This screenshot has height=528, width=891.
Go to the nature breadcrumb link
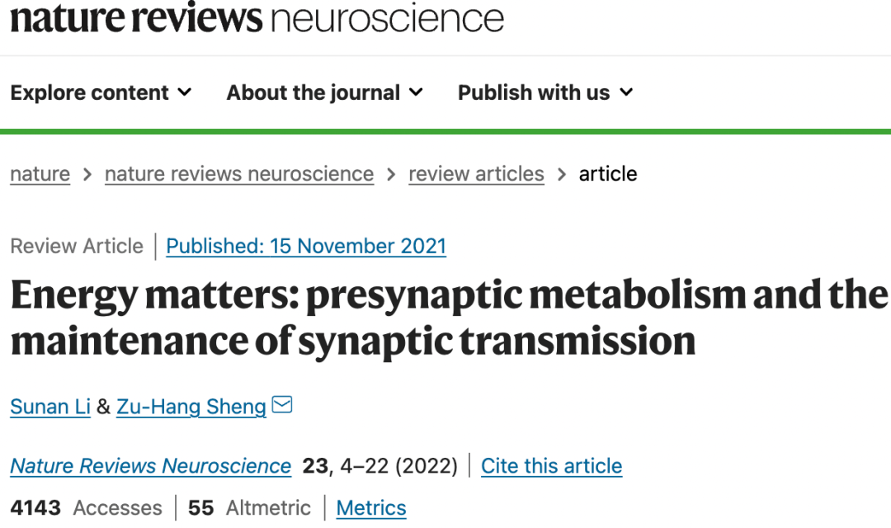click(x=40, y=174)
